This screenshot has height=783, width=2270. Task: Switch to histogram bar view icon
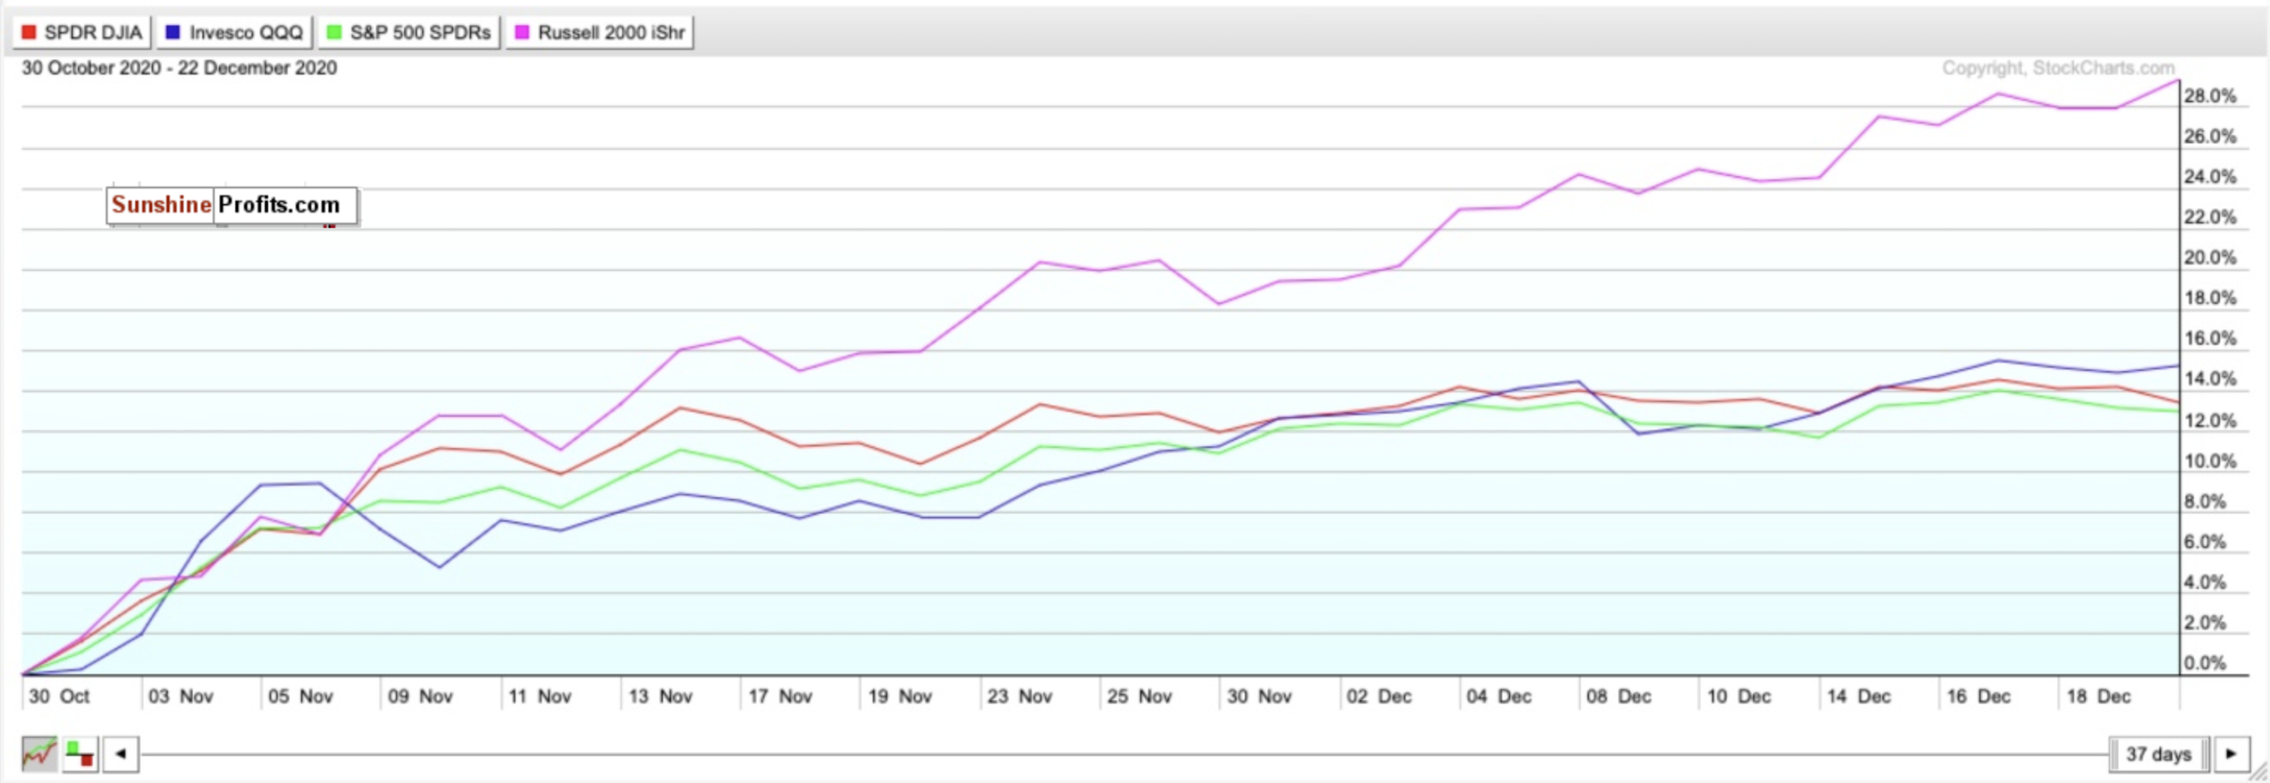80,754
